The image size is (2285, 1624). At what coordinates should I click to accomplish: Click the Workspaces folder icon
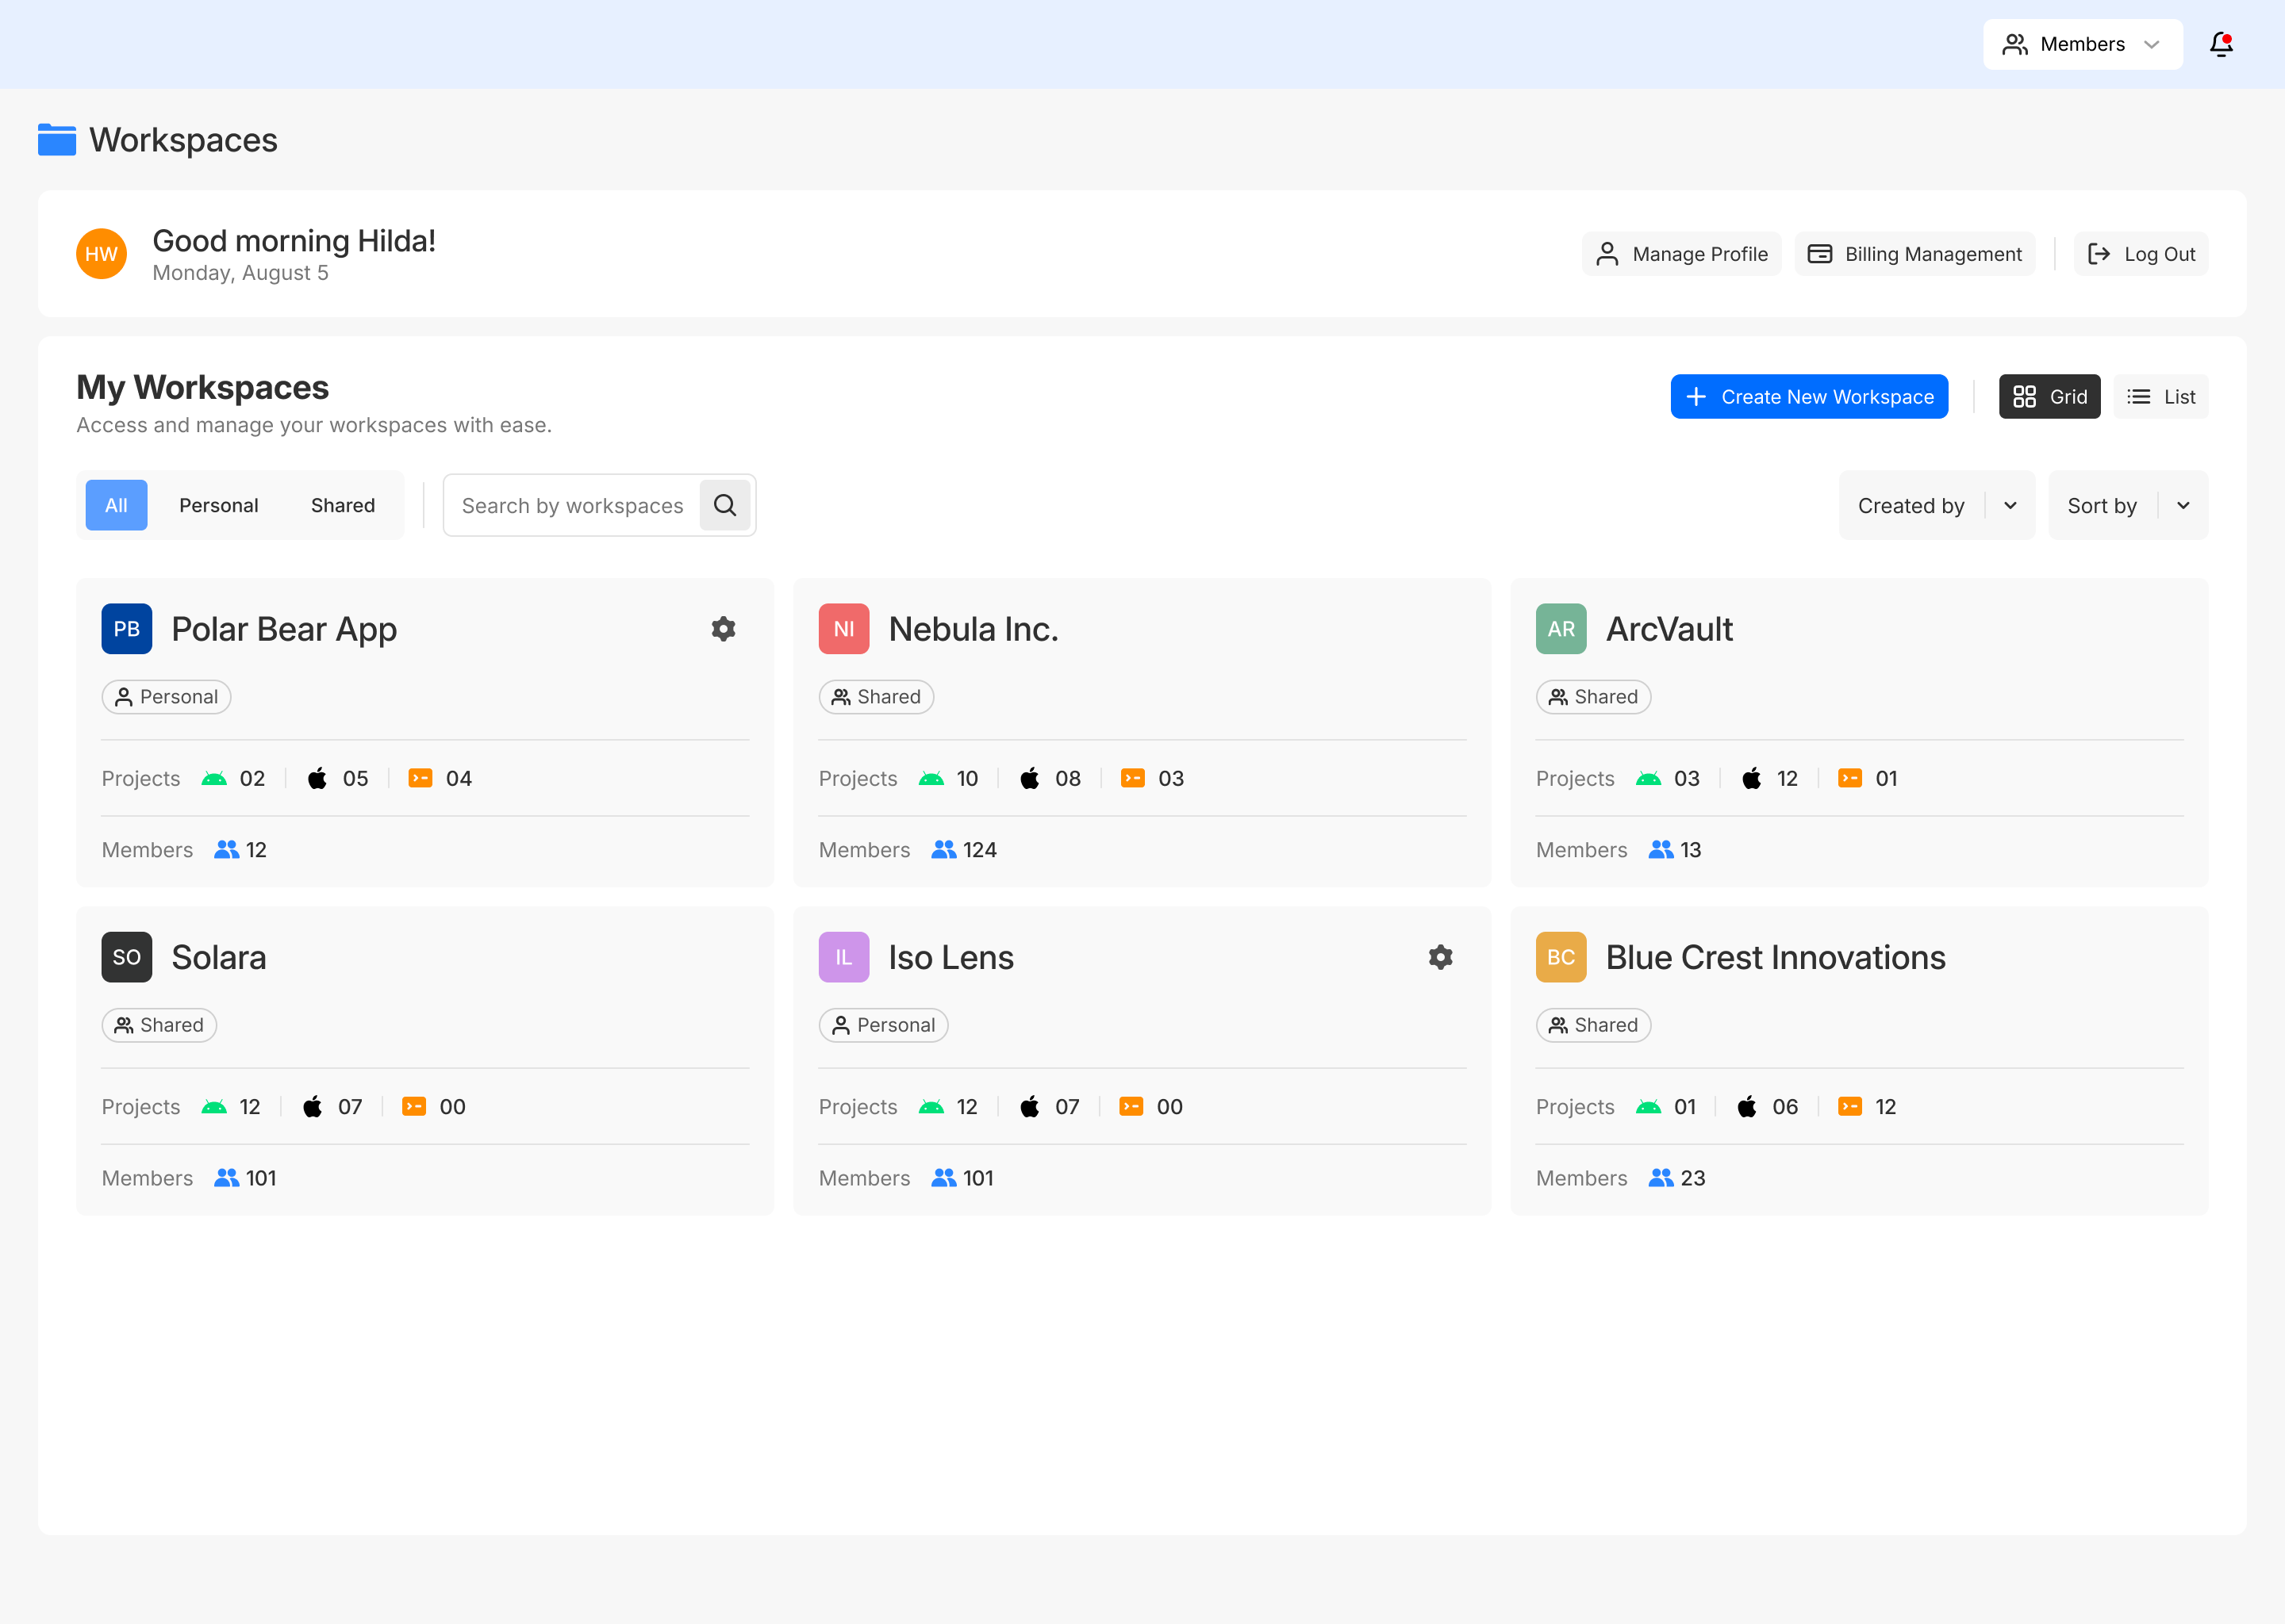coord(57,140)
